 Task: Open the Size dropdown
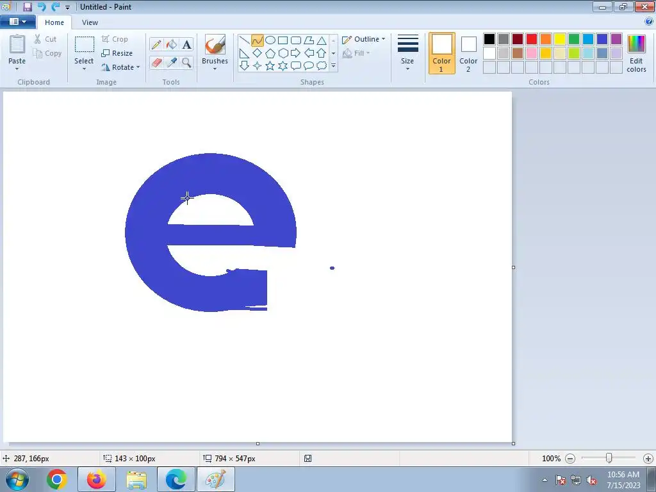coord(407,53)
